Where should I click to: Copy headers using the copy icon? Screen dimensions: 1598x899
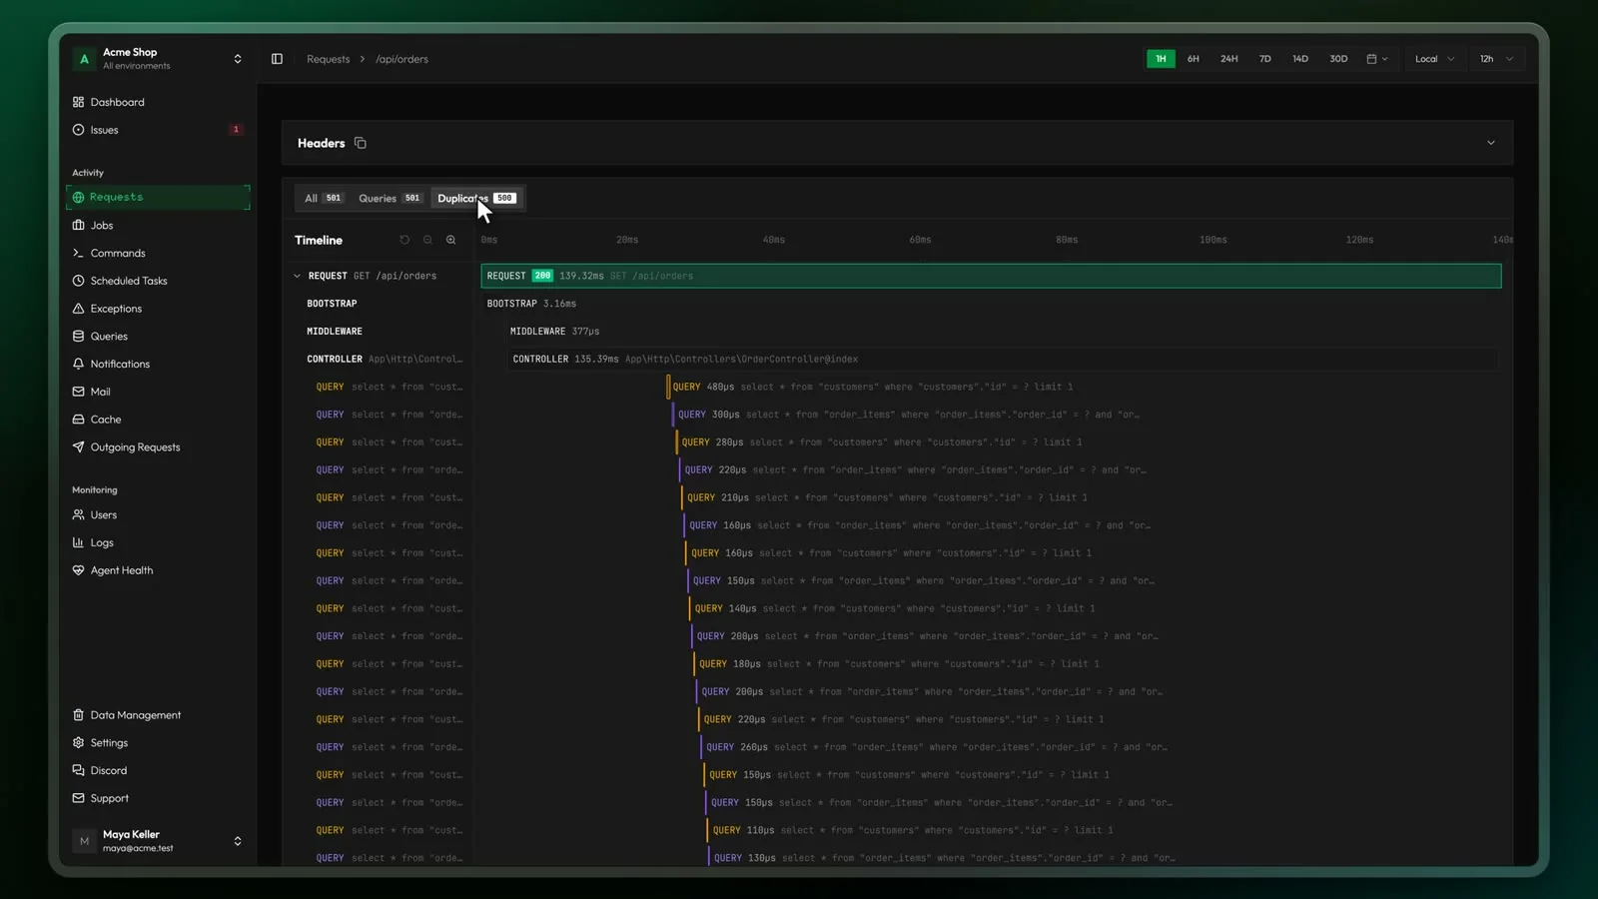361,143
